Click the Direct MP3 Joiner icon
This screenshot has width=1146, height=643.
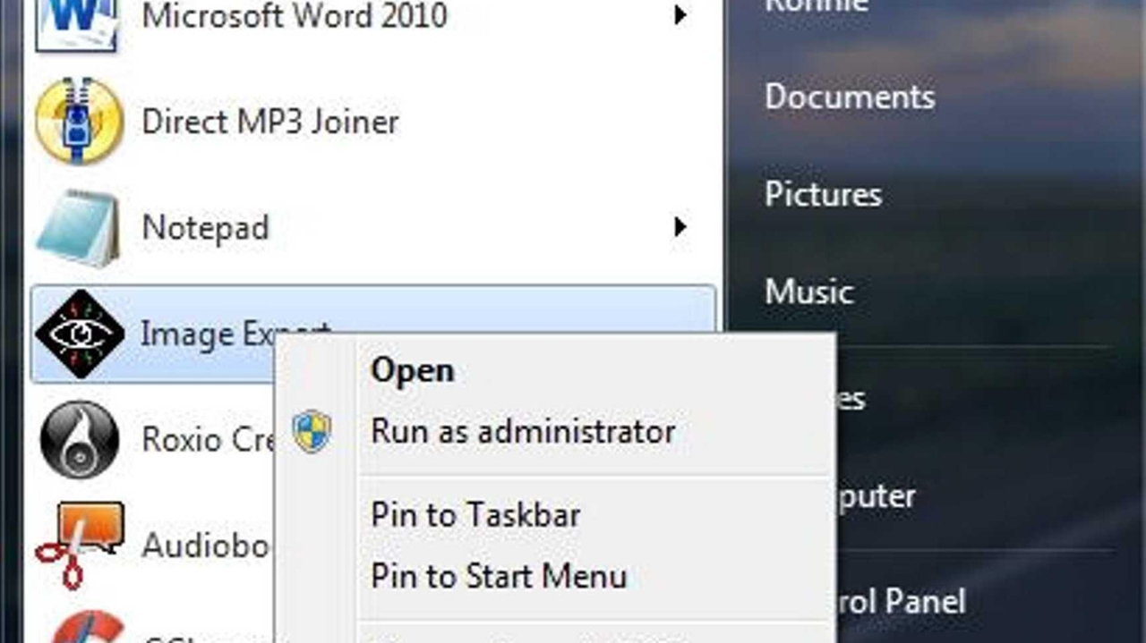point(78,121)
